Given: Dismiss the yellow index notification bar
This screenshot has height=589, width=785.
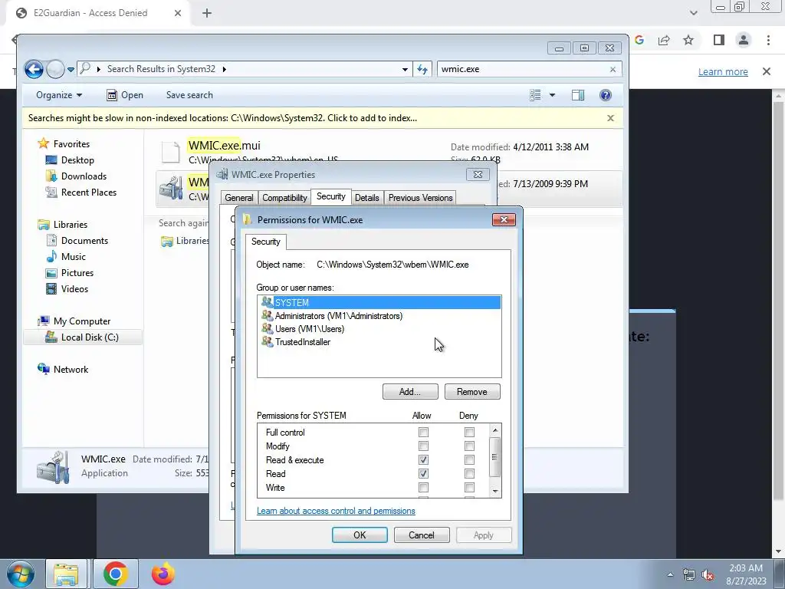Looking at the screenshot, I should tap(610, 118).
